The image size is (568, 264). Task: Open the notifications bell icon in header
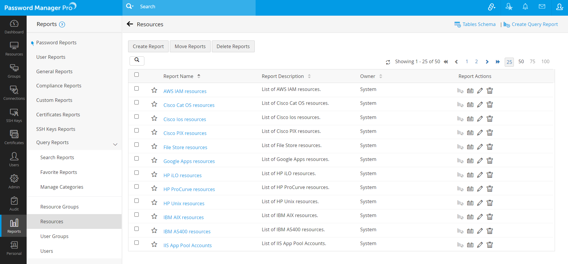tap(525, 7)
